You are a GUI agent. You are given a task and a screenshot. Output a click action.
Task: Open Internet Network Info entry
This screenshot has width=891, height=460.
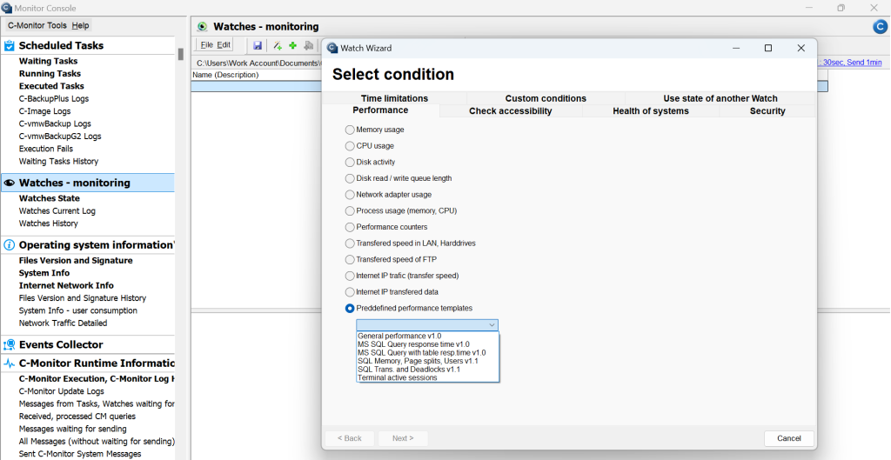[x=66, y=285]
